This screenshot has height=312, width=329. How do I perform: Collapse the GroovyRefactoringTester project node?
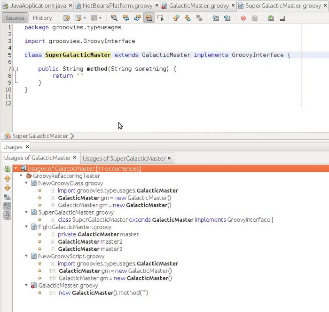tap(21, 176)
